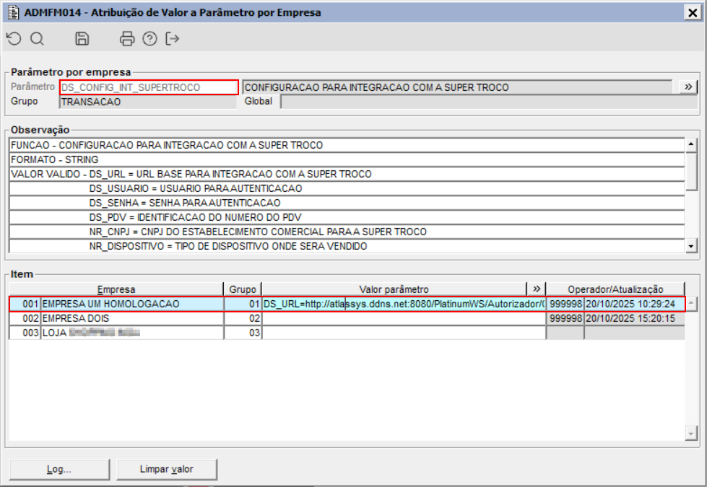
Task: Select the DS_PDV observation line
Action: [x=347, y=217]
